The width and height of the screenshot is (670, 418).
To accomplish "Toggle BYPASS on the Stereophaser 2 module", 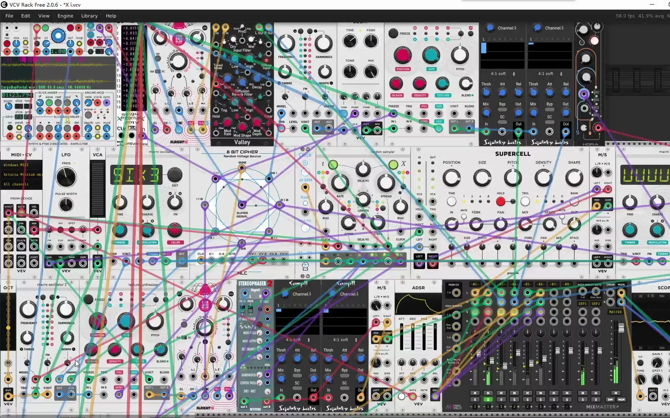I will (259, 309).
